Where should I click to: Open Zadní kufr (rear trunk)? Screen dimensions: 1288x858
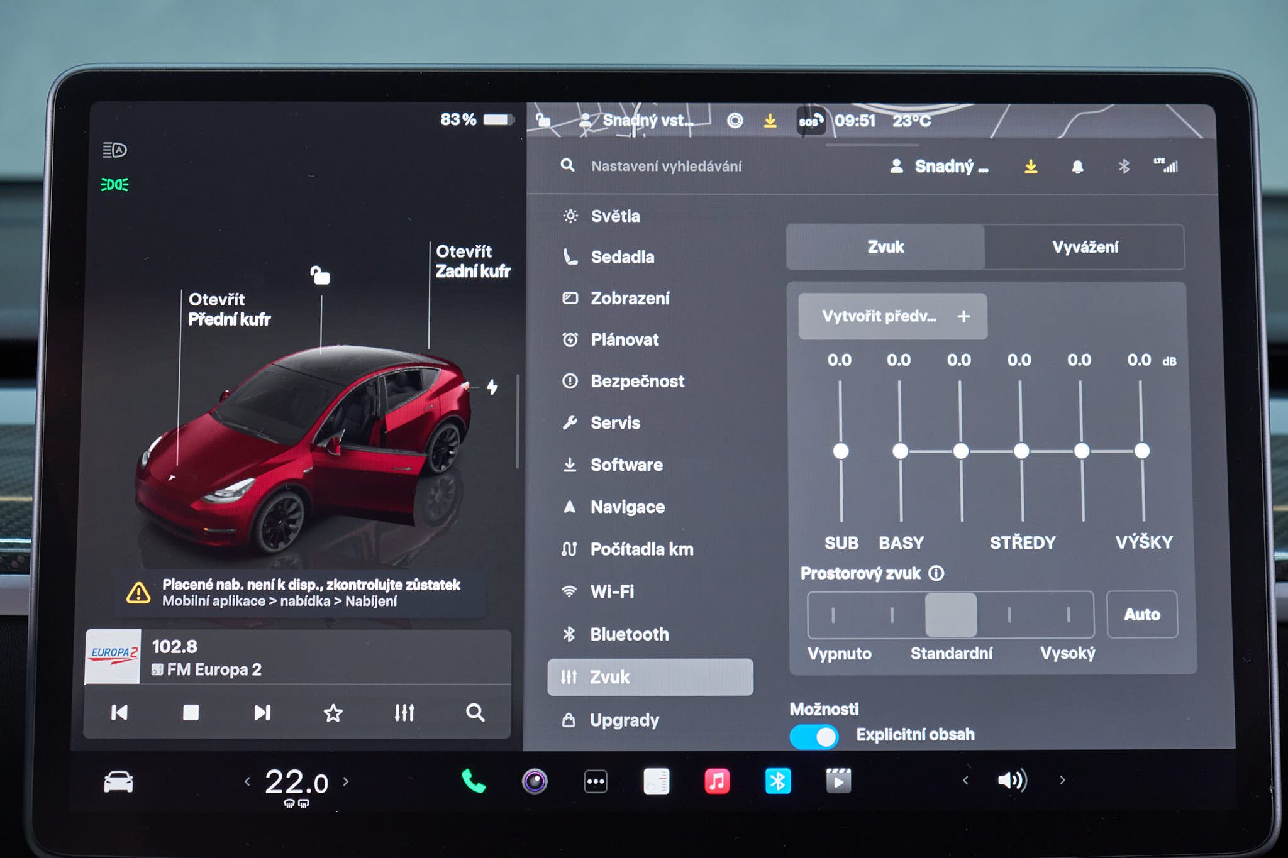point(473,261)
